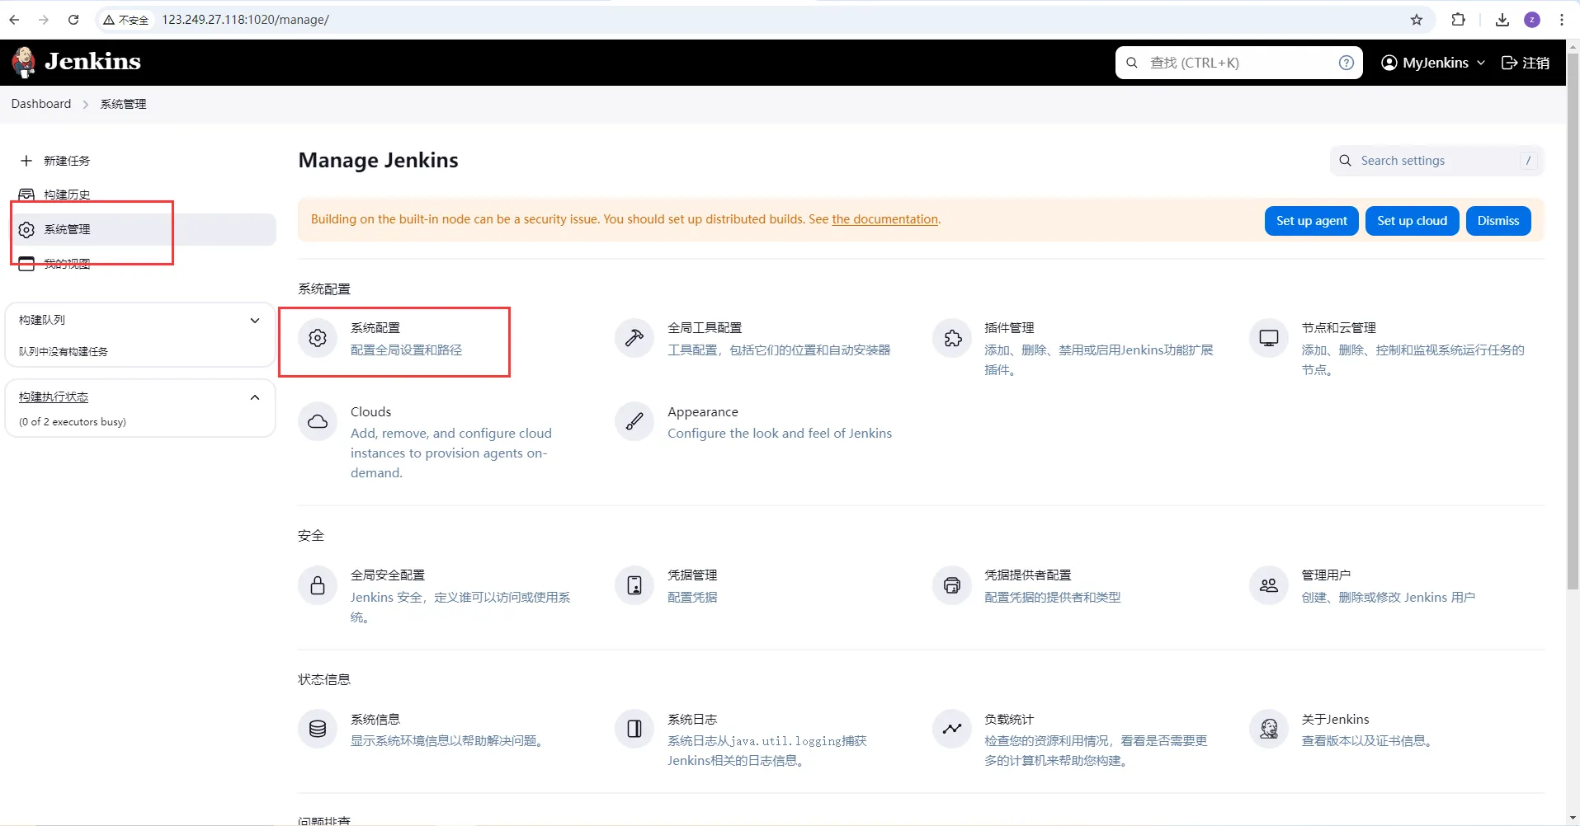Screen dimensions: 1580x826
Task: Dismiss the security warning banner
Action: point(1498,221)
